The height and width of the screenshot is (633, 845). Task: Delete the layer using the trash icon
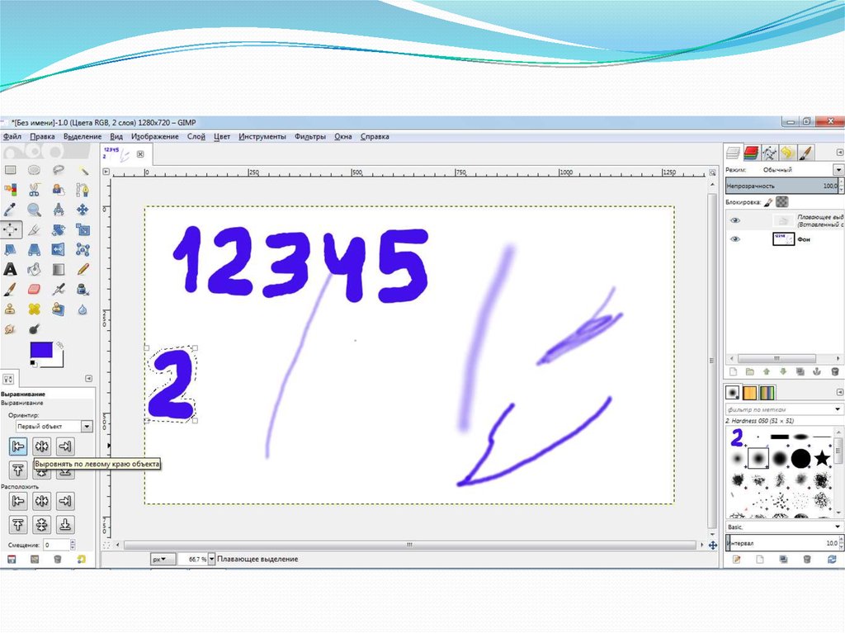(835, 371)
